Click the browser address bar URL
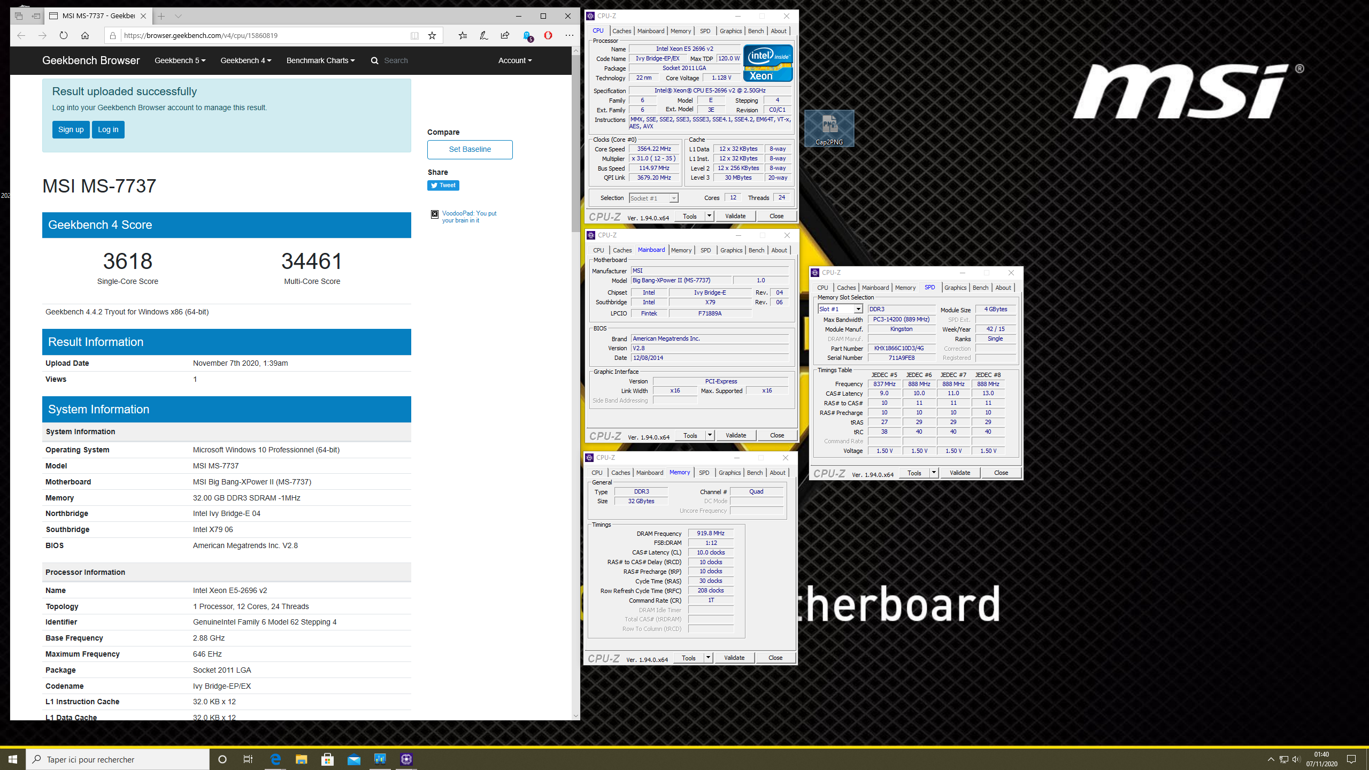1369x770 pixels. point(201,35)
